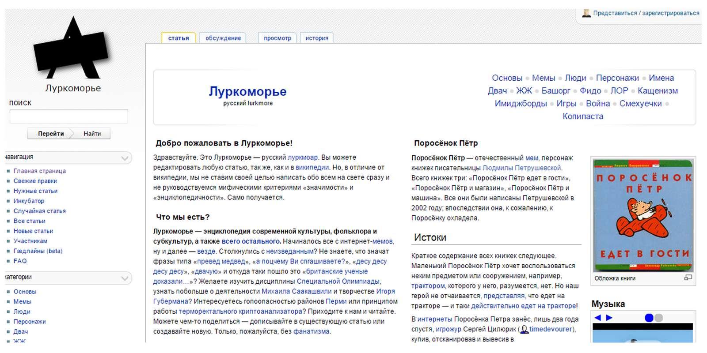Click Представиться / зарегистрироваться link
Screen dimensions: 707x353
(646, 13)
